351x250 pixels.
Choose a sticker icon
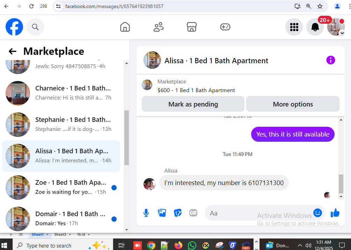[x=178, y=213]
